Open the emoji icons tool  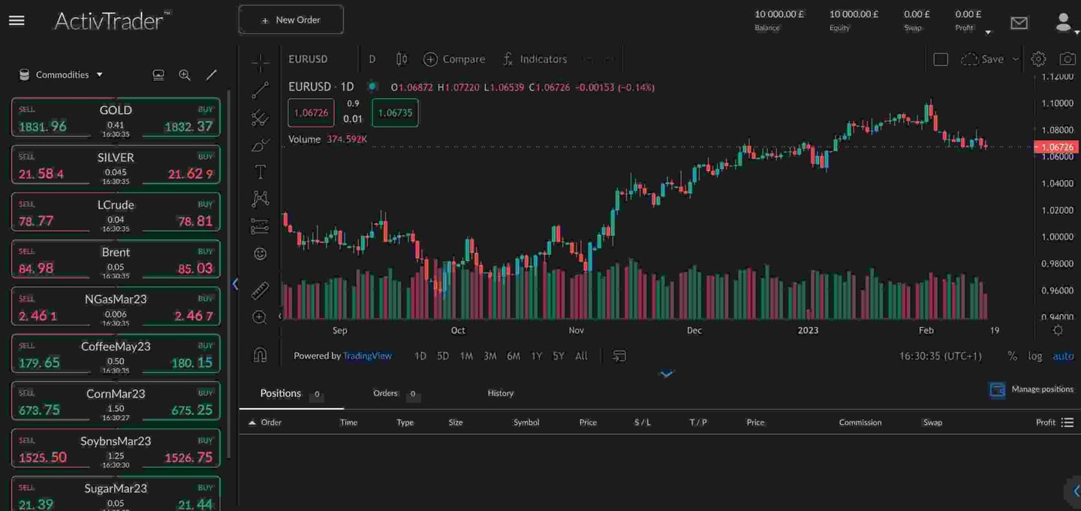coord(260,254)
